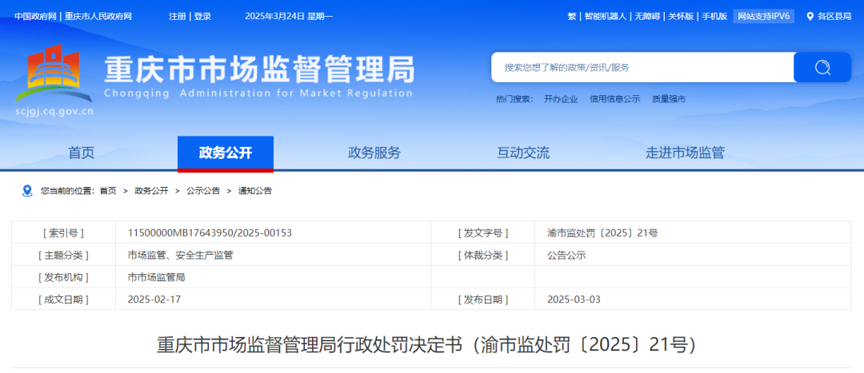864x373 pixels.
Task: Click the [ 主题分类 ] label cell
Action: pos(63,256)
